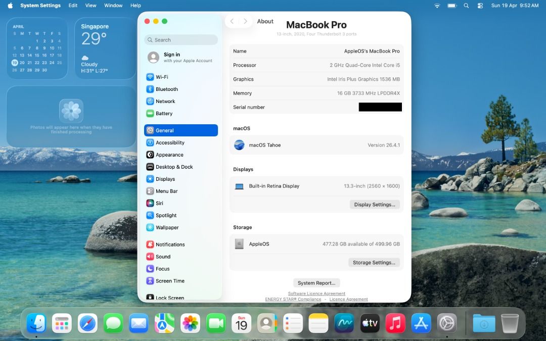Open Spotlight settings
The image size is (546, 341).
180,215
